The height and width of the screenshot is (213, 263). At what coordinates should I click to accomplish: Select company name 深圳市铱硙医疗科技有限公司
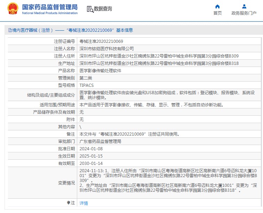click(x=106, y=49)
